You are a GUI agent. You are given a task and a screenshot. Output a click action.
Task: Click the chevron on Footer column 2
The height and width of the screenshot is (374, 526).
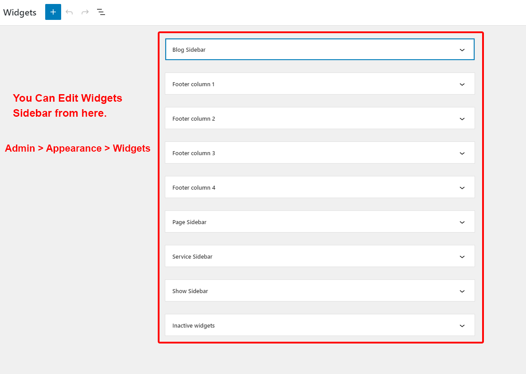[x=462, y=119]
